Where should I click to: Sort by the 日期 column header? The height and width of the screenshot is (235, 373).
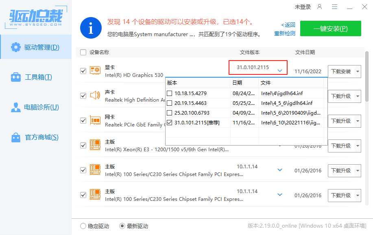click(x=244, y=83)
